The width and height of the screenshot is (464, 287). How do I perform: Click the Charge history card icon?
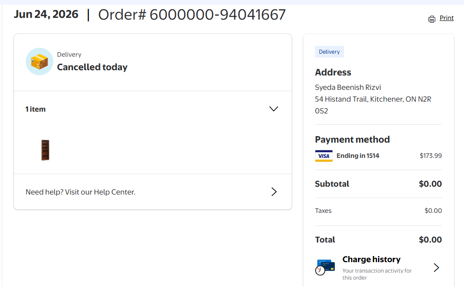[x=325, y=267]
